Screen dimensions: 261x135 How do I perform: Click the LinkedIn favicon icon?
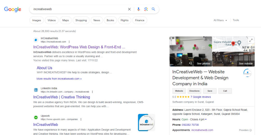click(36, 90)
